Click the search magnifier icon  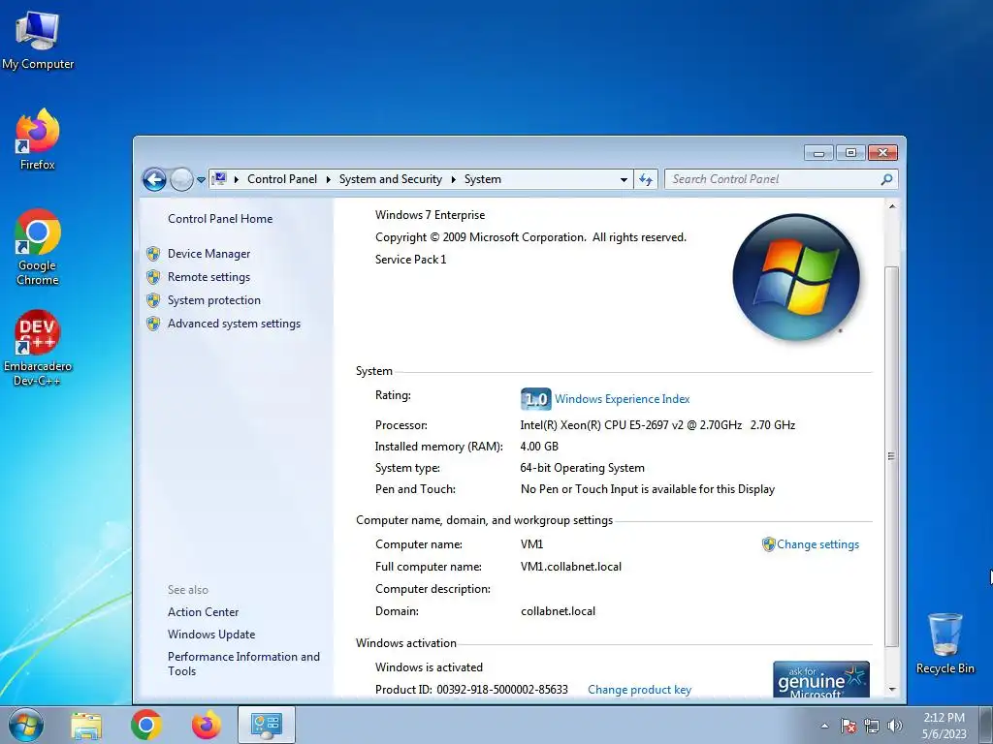[886, 179]
